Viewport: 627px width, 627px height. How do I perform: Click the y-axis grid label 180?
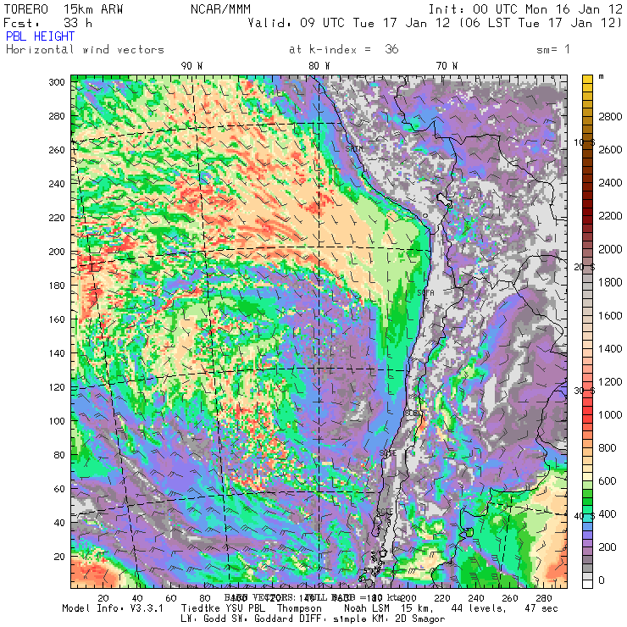pyautogui.click(x=57, y=286)
